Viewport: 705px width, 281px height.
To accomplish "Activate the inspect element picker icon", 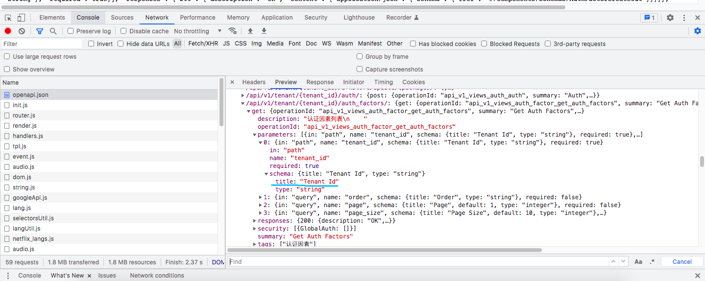I will pyautogui.click(x=8, y=18).
